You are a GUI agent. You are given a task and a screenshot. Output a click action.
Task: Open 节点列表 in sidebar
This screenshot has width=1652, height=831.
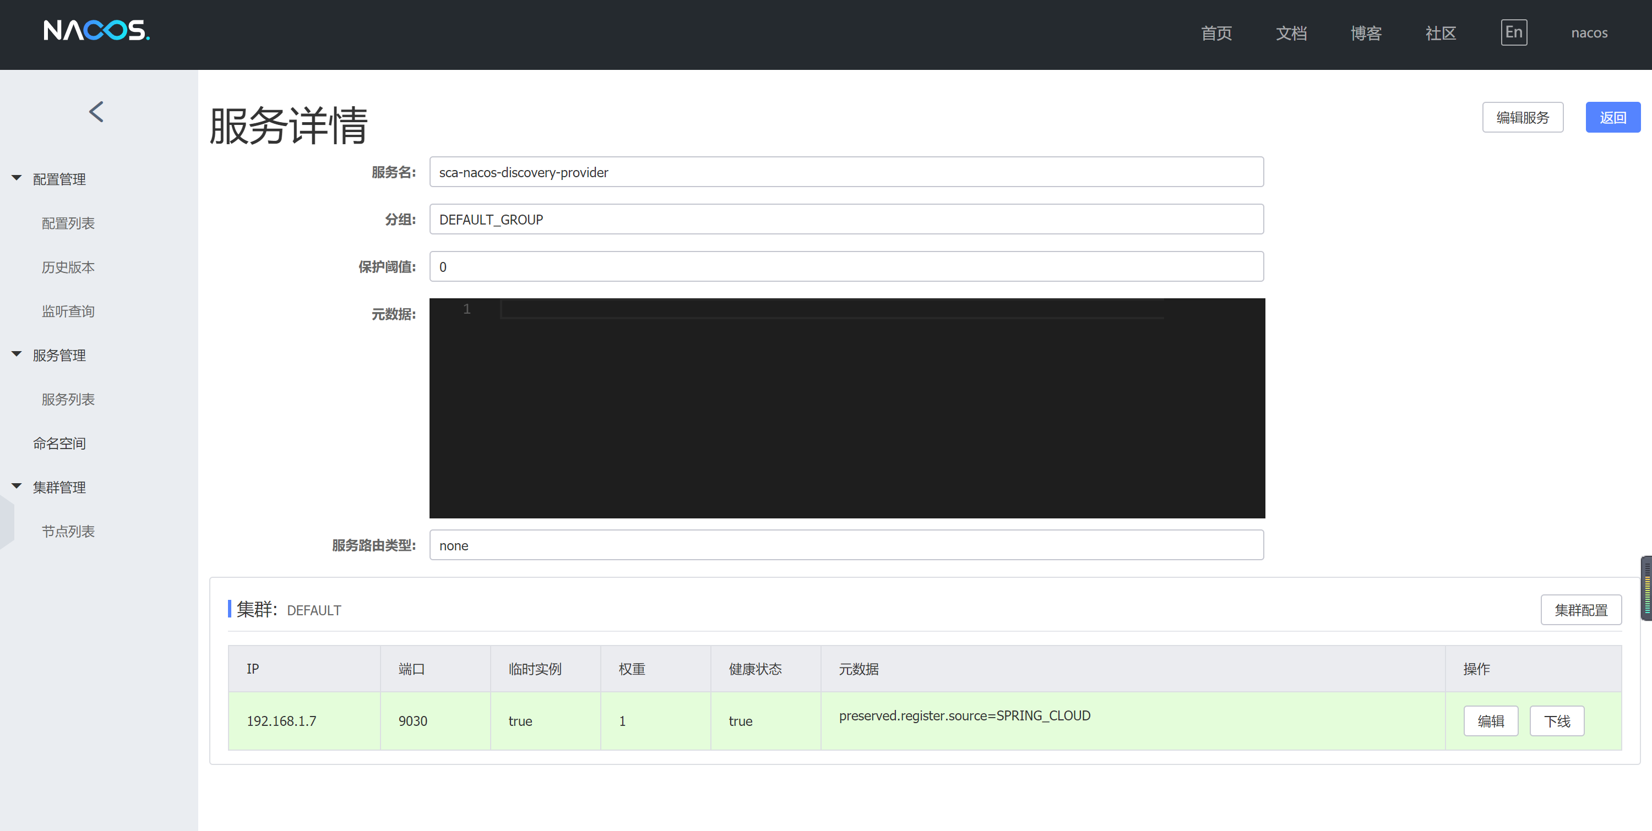pyautogui.click(x=68, y=531)
